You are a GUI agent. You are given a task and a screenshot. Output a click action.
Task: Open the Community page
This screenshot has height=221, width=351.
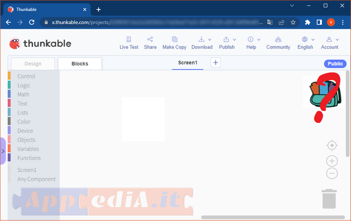pos(278,43)
